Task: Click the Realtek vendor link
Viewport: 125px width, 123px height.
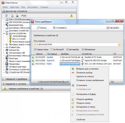Action: [x=50, y=57]
